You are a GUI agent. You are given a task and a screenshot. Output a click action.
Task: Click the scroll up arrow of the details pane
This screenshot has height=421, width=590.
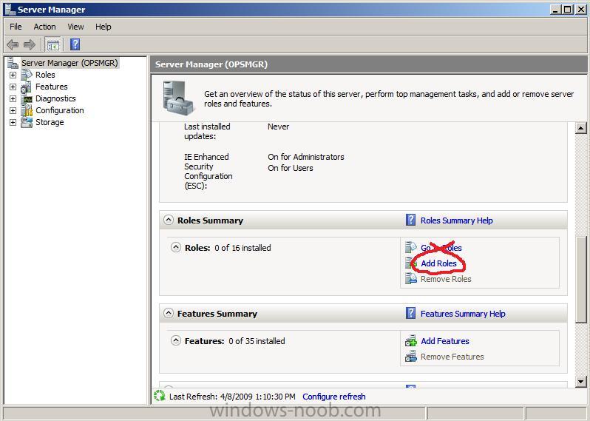pos(581,128)
